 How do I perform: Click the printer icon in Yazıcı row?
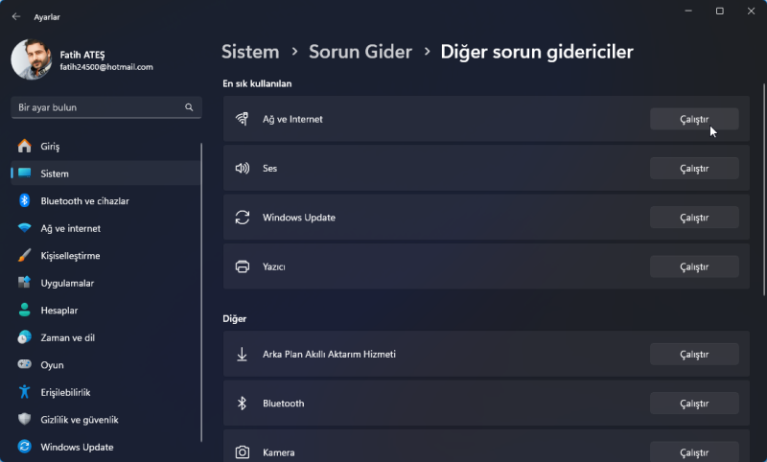[243, 266]
